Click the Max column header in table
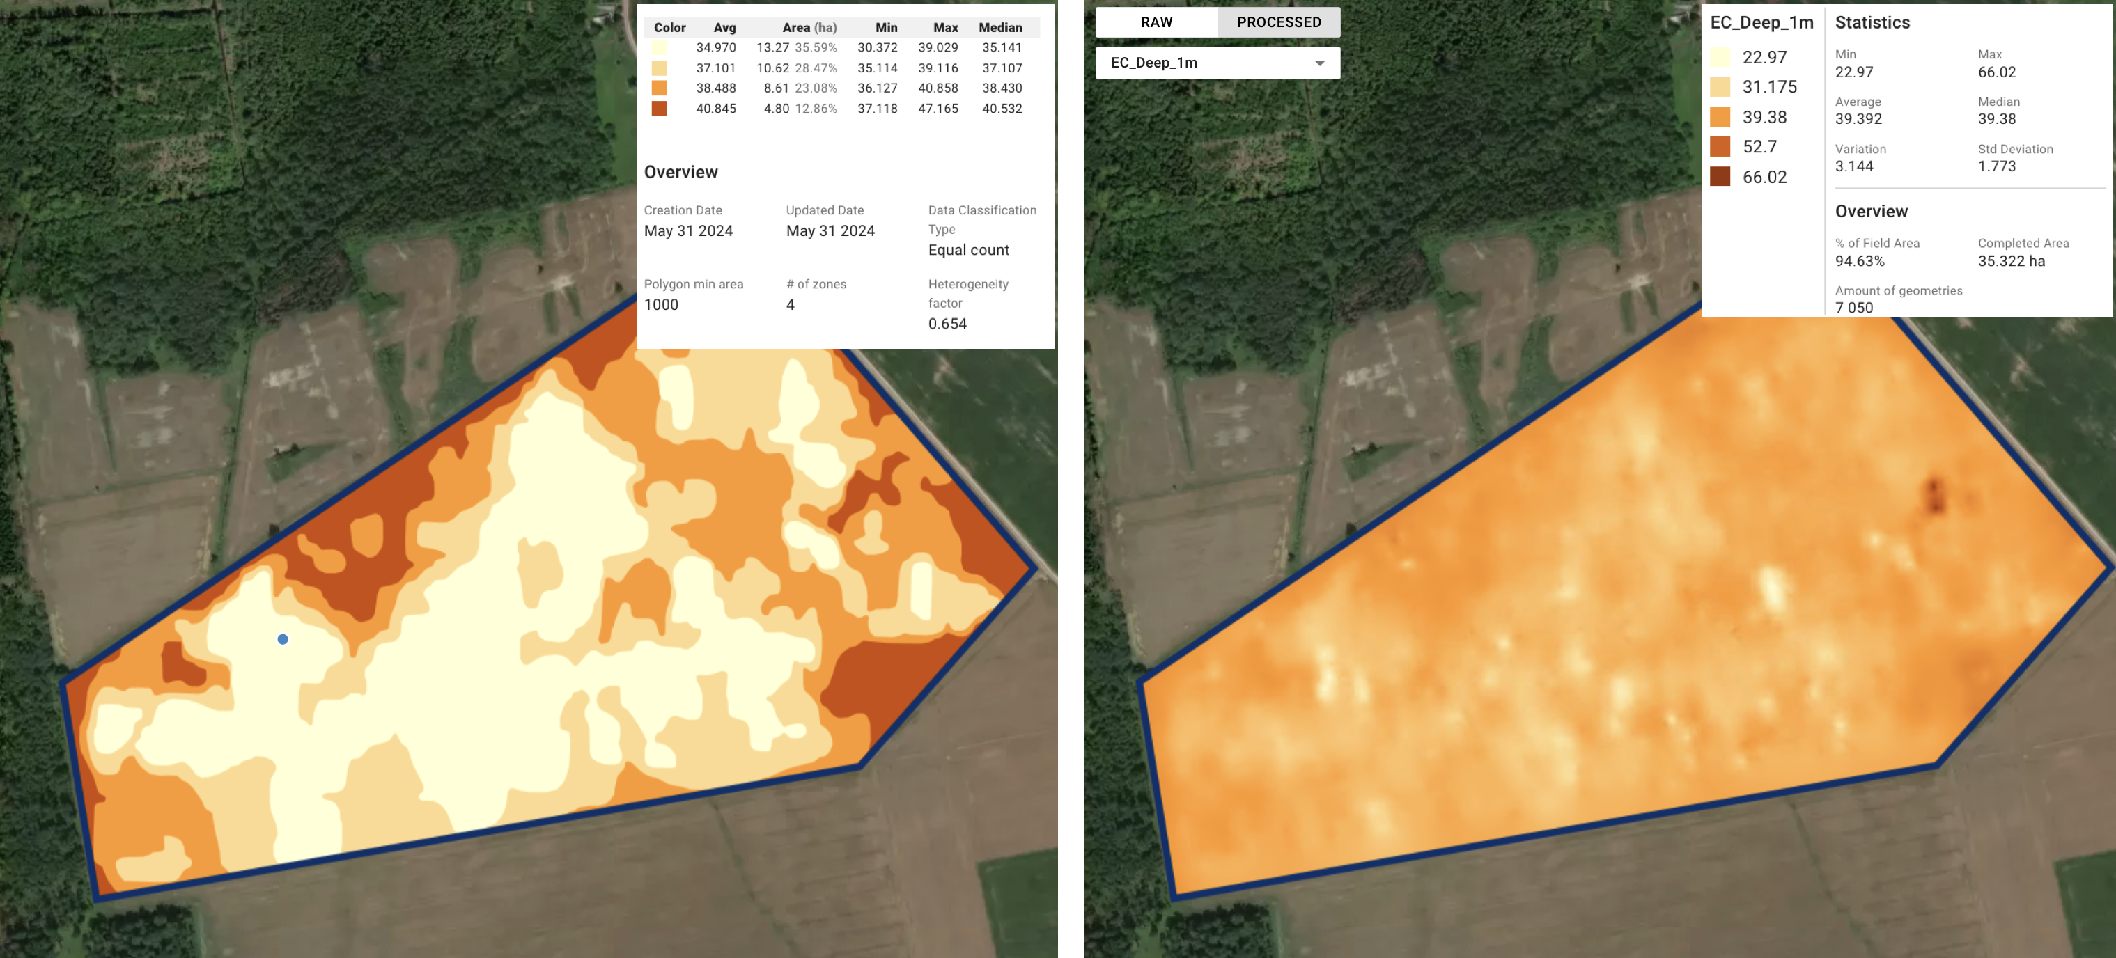The image size is (2116, 958). (944, 27)
